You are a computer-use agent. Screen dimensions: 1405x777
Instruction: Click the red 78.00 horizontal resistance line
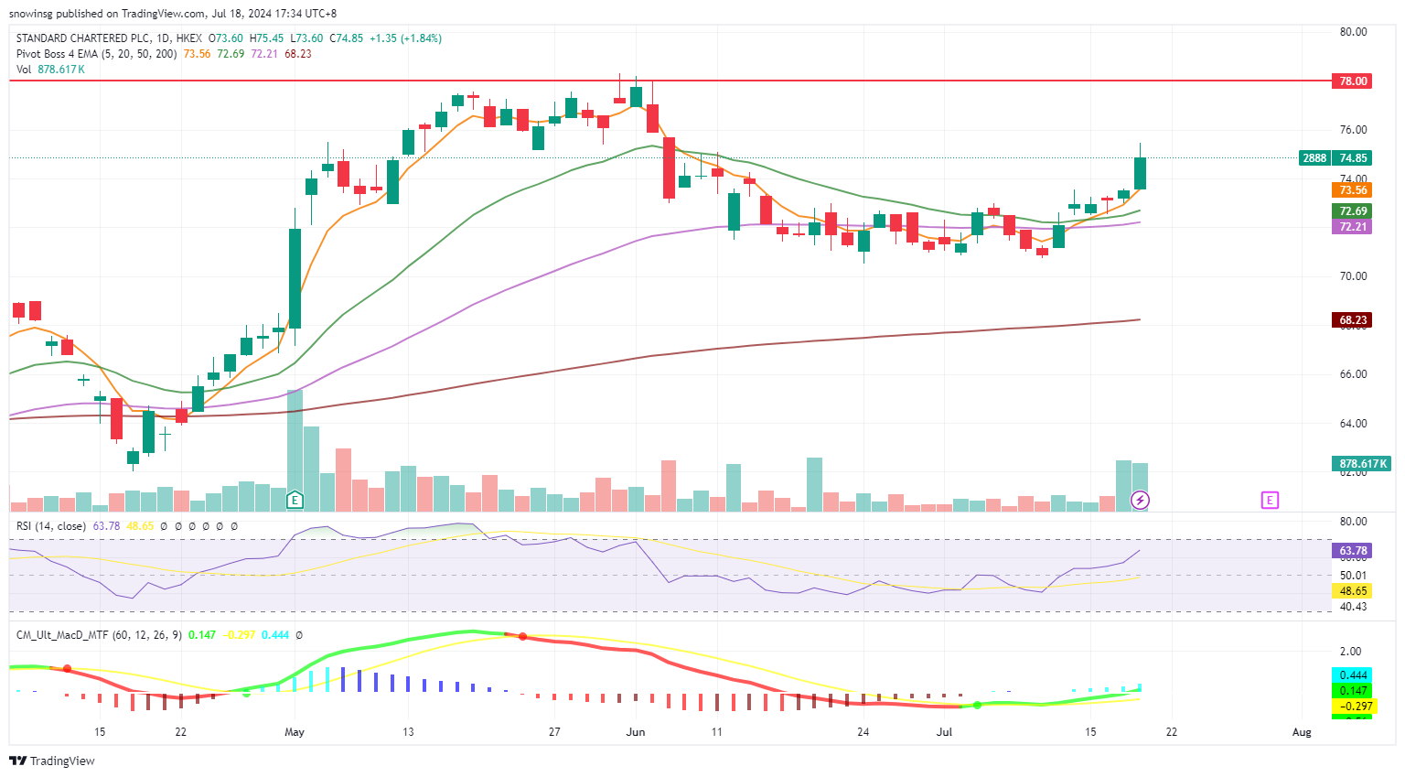click(670, 81)
